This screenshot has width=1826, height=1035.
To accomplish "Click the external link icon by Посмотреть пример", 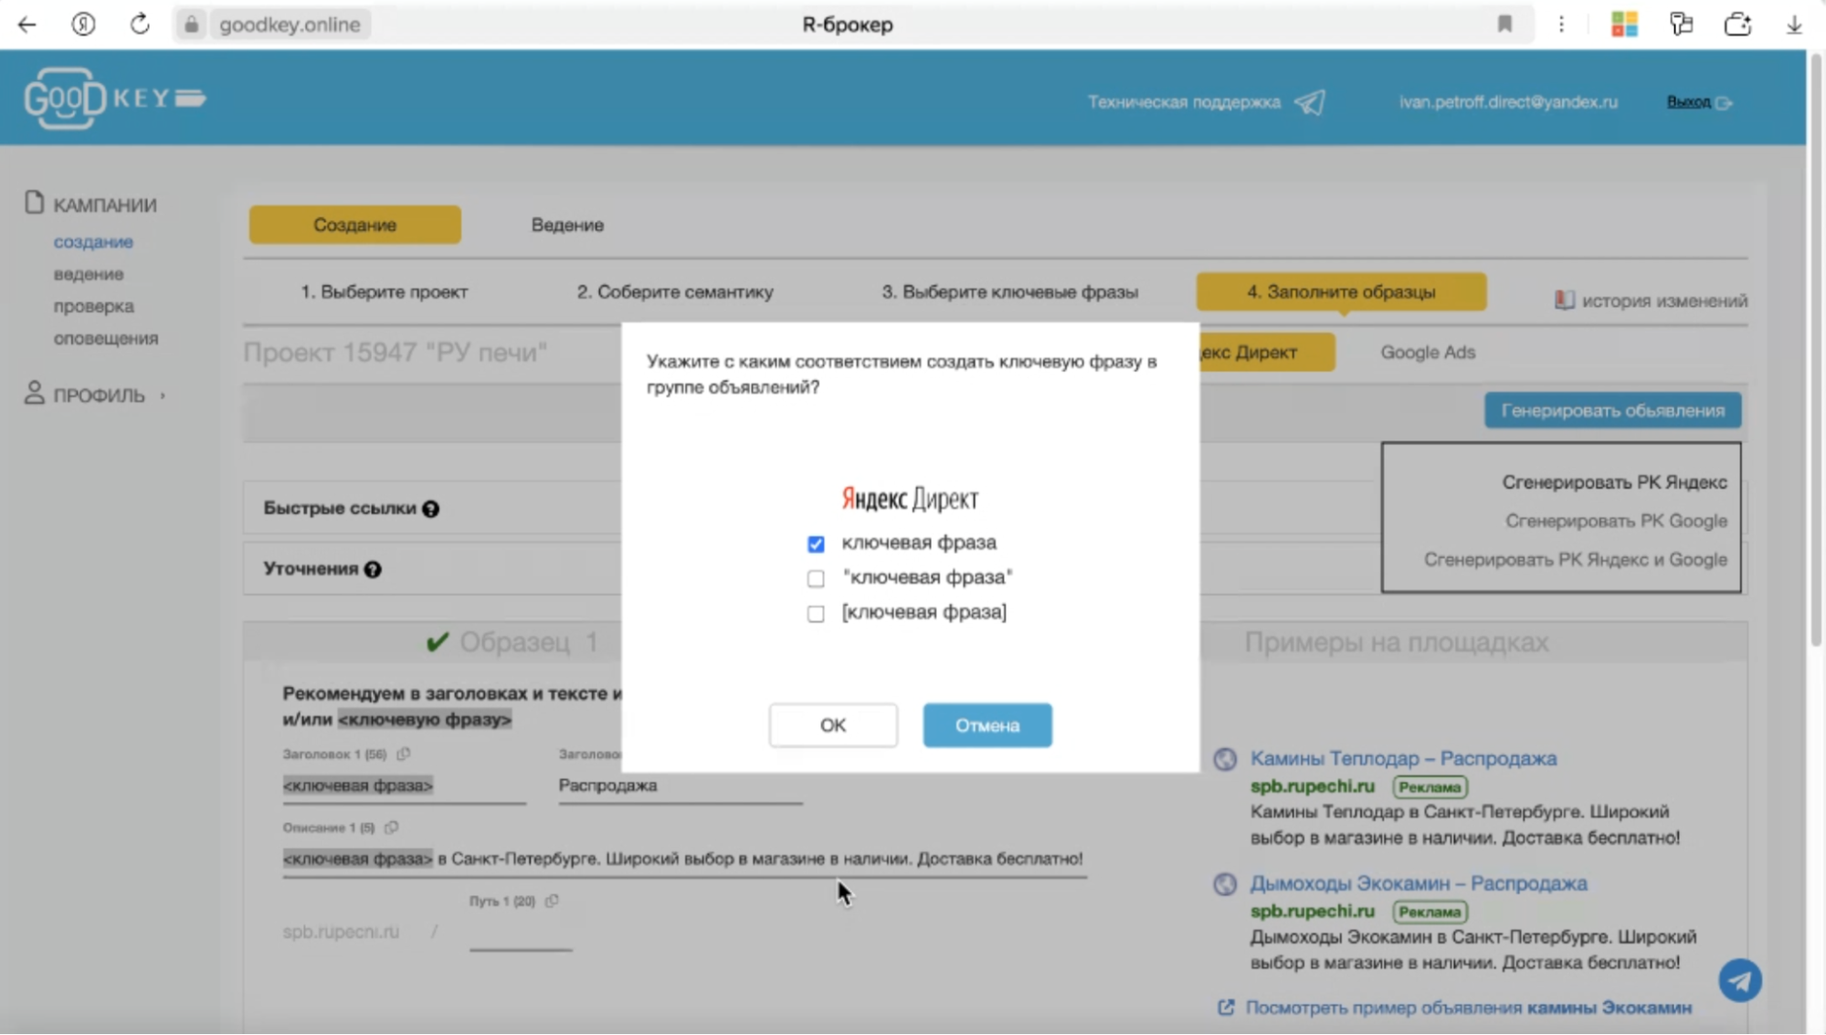I will click(1226, 1008).
